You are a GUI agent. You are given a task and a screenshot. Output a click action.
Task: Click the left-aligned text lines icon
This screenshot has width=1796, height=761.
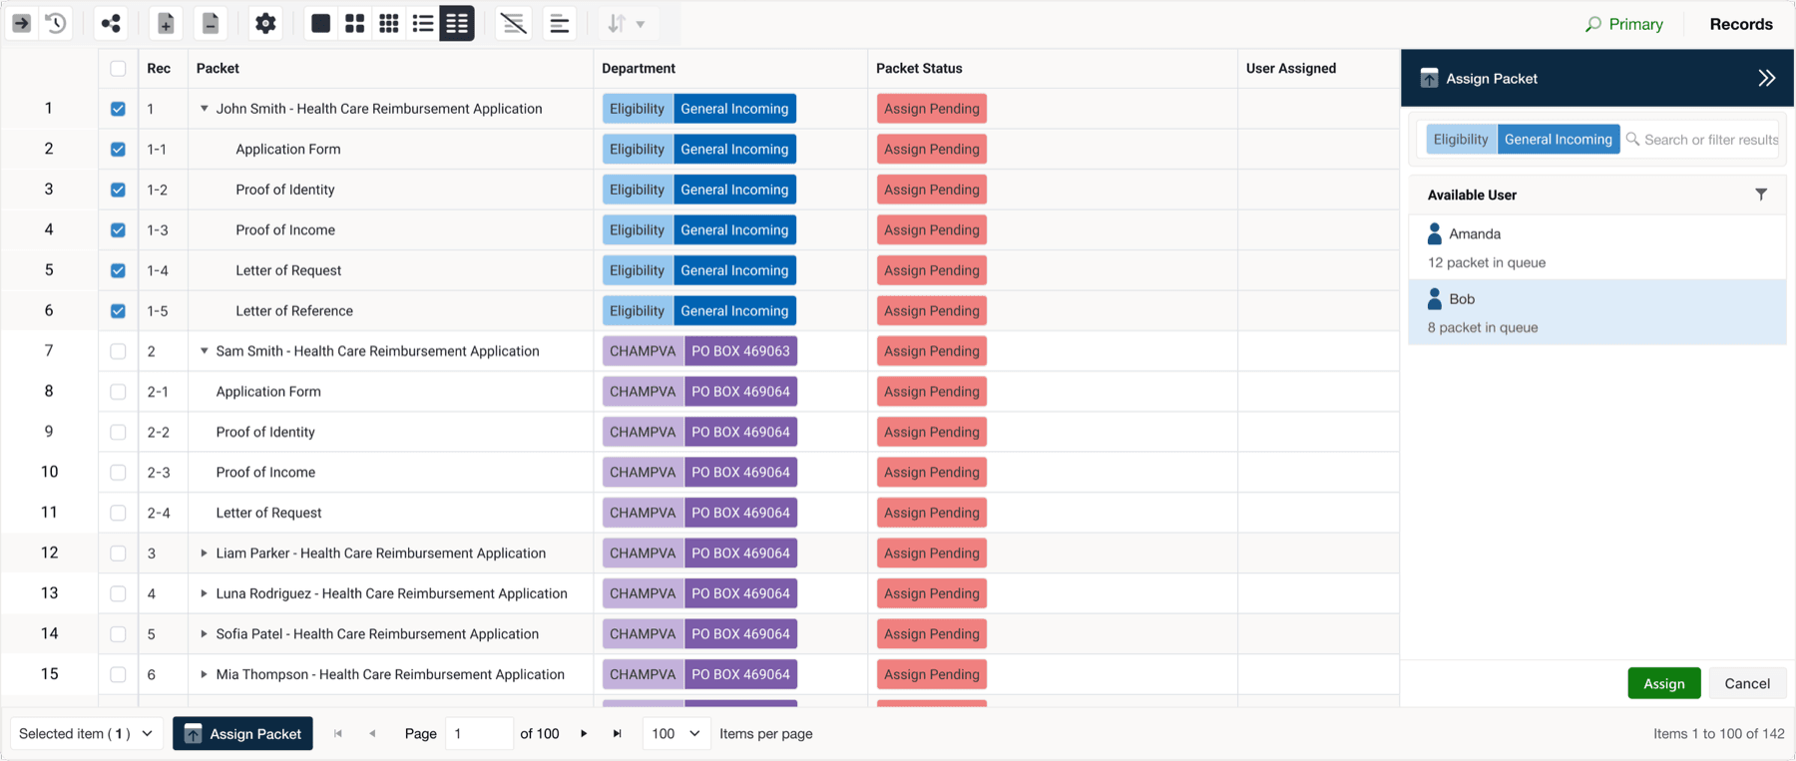[x=560, y=23]
